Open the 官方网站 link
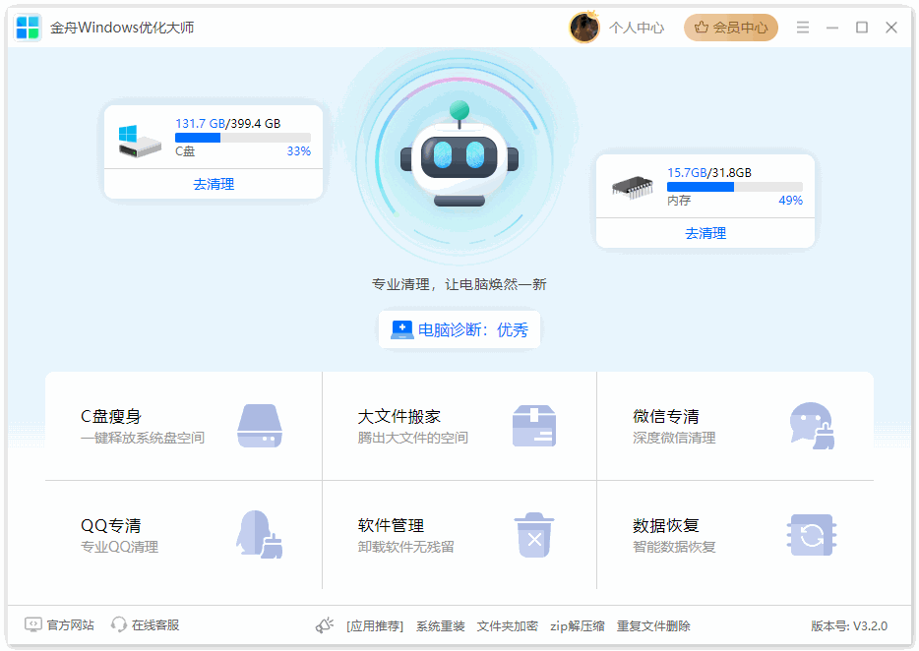This screenshot has width=919, height=651. [70, 625]
